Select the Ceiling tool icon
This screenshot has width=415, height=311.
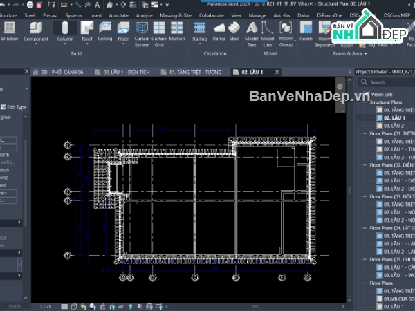(x=105, y=28)
